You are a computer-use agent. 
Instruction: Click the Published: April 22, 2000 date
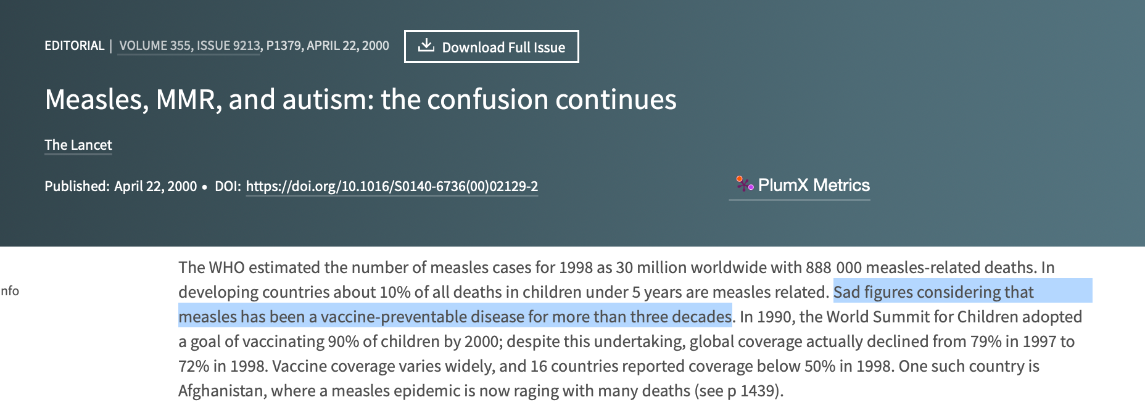(120, 186)
